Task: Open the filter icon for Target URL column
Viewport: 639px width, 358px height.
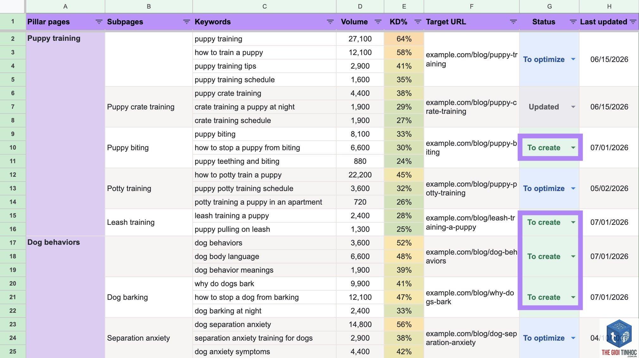Action: (x=513, y=22)
